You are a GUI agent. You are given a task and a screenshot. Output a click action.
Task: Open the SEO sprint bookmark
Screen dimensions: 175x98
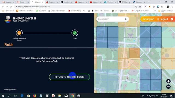pyautogui.click(x=41, y=11)
